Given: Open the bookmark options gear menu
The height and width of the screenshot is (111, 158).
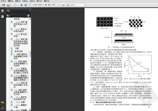Looking at the screenshot, I should click(8, 15).
